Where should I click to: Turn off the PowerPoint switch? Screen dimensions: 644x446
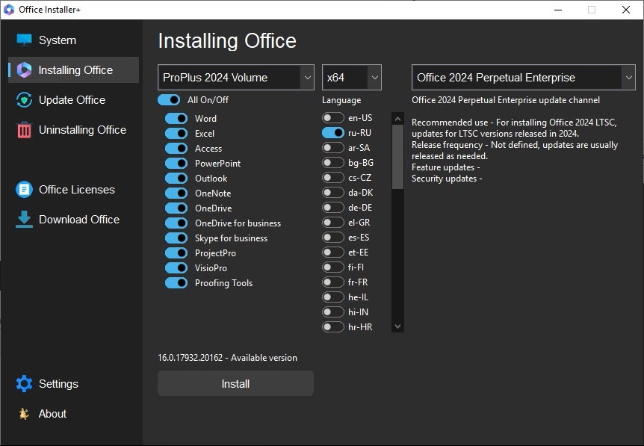pos(176,163)
